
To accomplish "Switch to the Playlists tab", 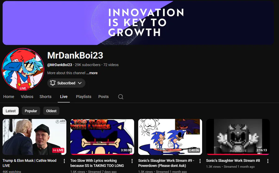I will coord(84,97).
